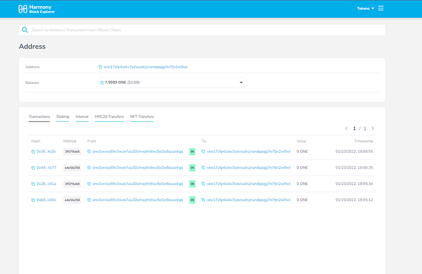Click the Method column header
This screenshot has width=422, height=274.
coord(70,141)
